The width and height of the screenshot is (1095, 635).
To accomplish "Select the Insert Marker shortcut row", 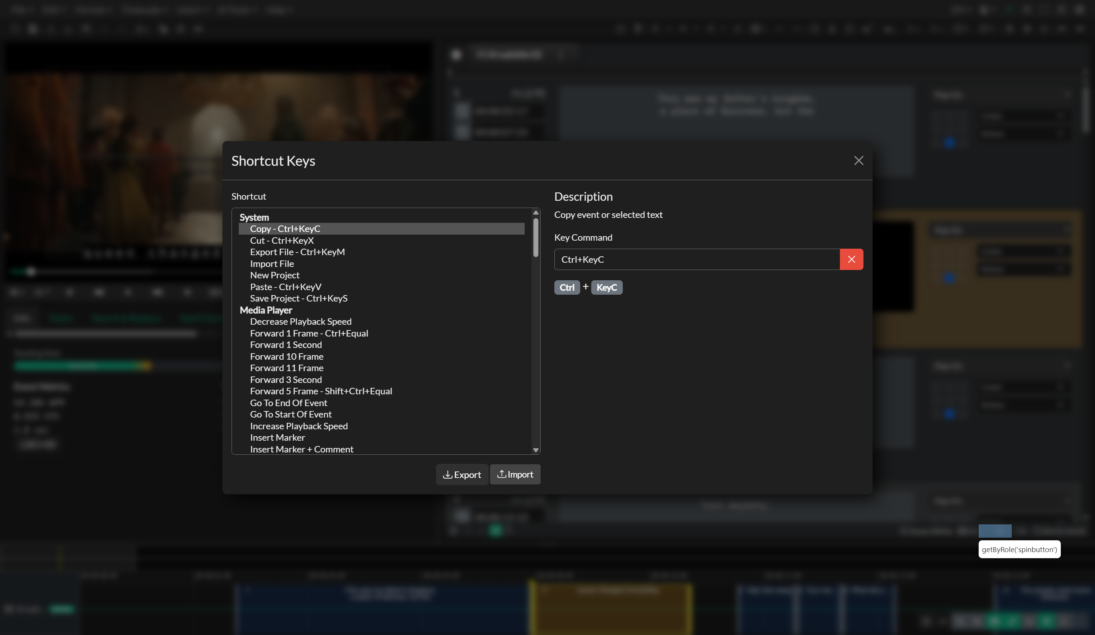I will (381, 438).
